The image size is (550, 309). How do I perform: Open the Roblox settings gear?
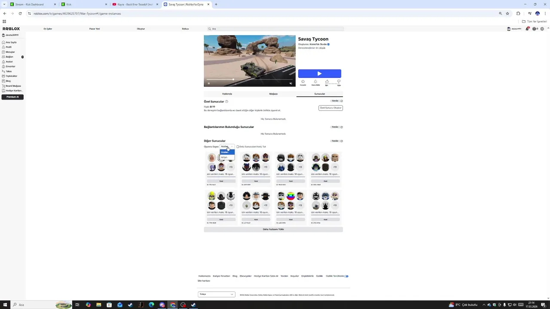tap(542, 29)
